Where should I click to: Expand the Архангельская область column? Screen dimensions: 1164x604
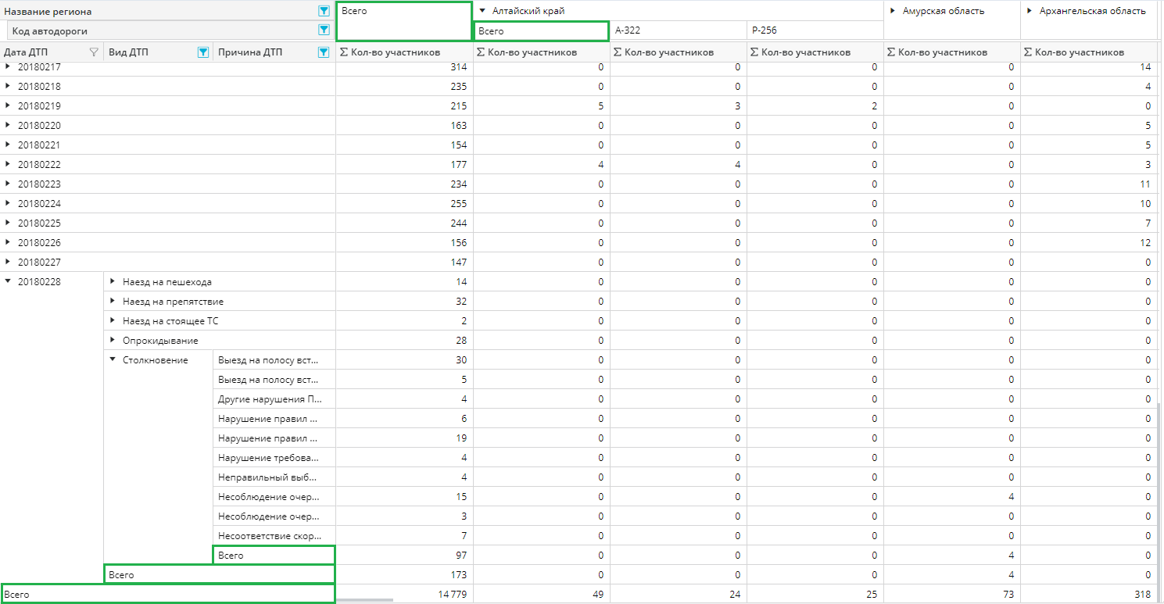tap(1030, 11)
